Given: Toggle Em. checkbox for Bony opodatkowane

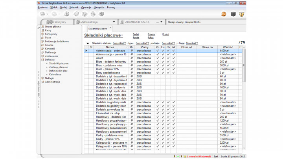Looking at the screenshot, I should 163,73.
